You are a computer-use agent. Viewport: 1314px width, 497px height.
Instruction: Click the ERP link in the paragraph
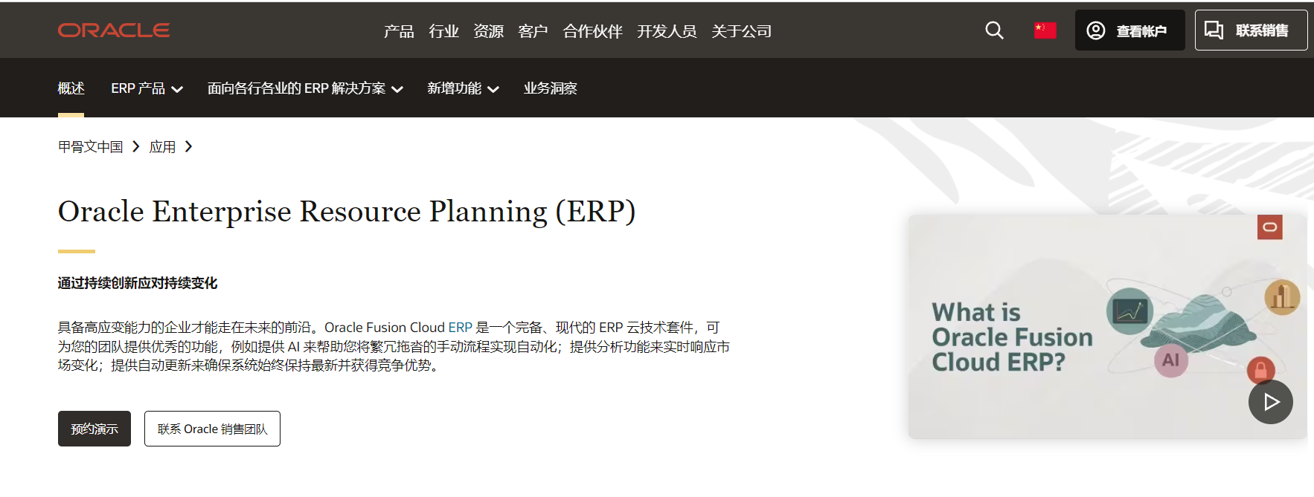(460, 328)
